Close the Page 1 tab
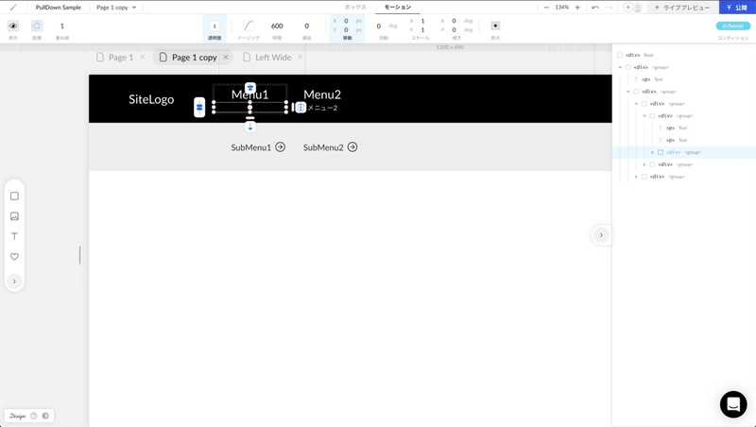This screenshot has height=427, width=756. point(143,58)
